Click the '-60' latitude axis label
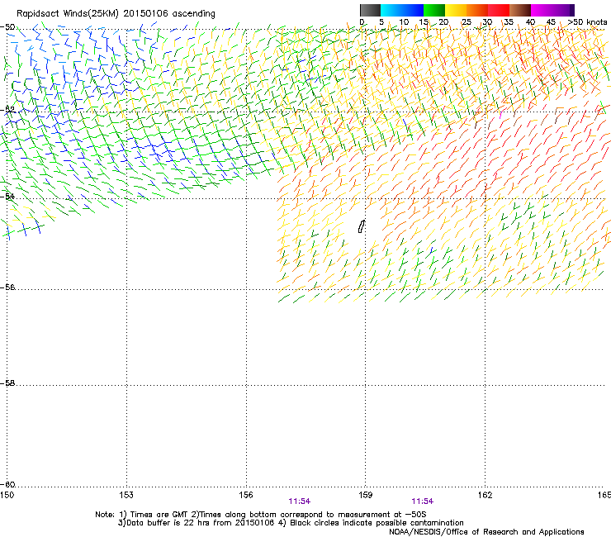The height and width of the screenshot is (537, 611). tap(7, 485)
